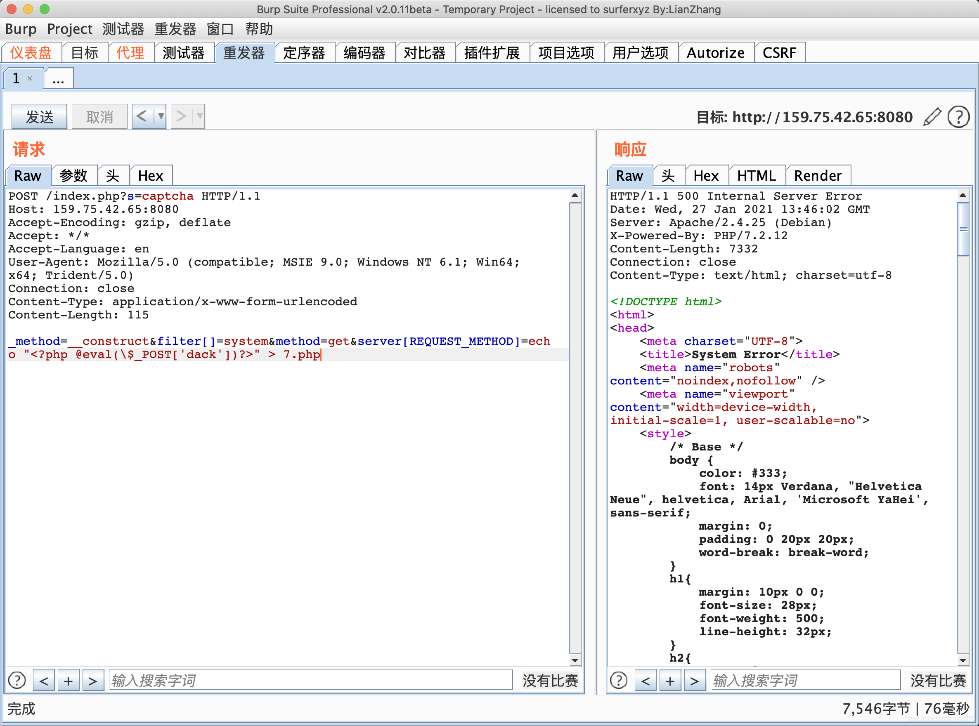Open the Burp menu

point(21,29)
